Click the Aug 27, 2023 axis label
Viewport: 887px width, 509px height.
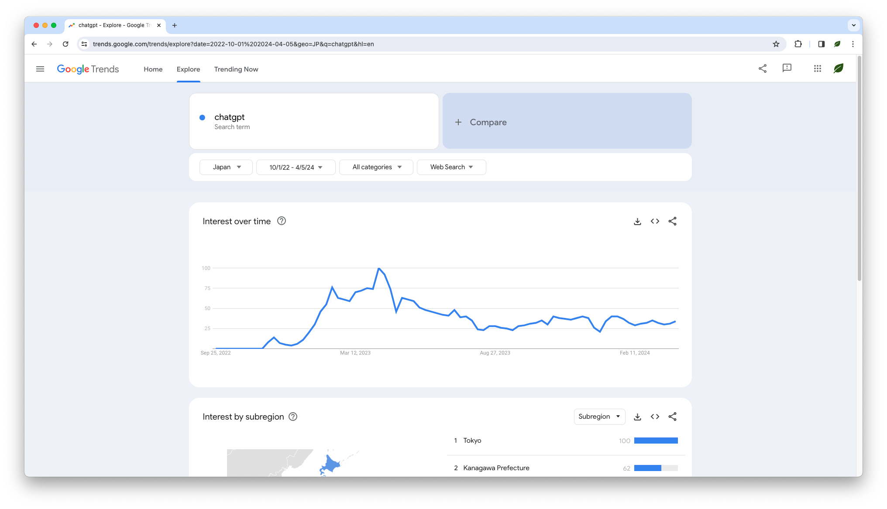[x=495, y=353]
